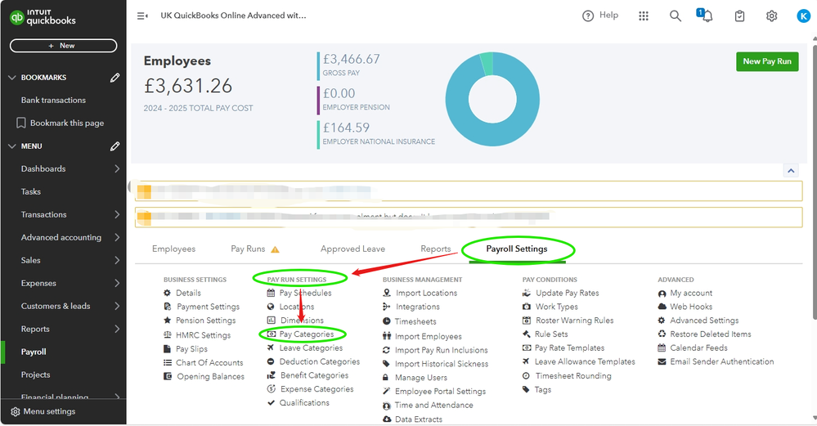
Task: Collapse the alerts panel chevron
Action: point(791,171)
